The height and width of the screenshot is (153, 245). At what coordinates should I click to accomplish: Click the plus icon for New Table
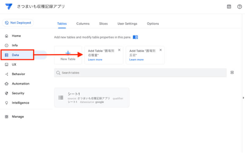coord(68,53)
